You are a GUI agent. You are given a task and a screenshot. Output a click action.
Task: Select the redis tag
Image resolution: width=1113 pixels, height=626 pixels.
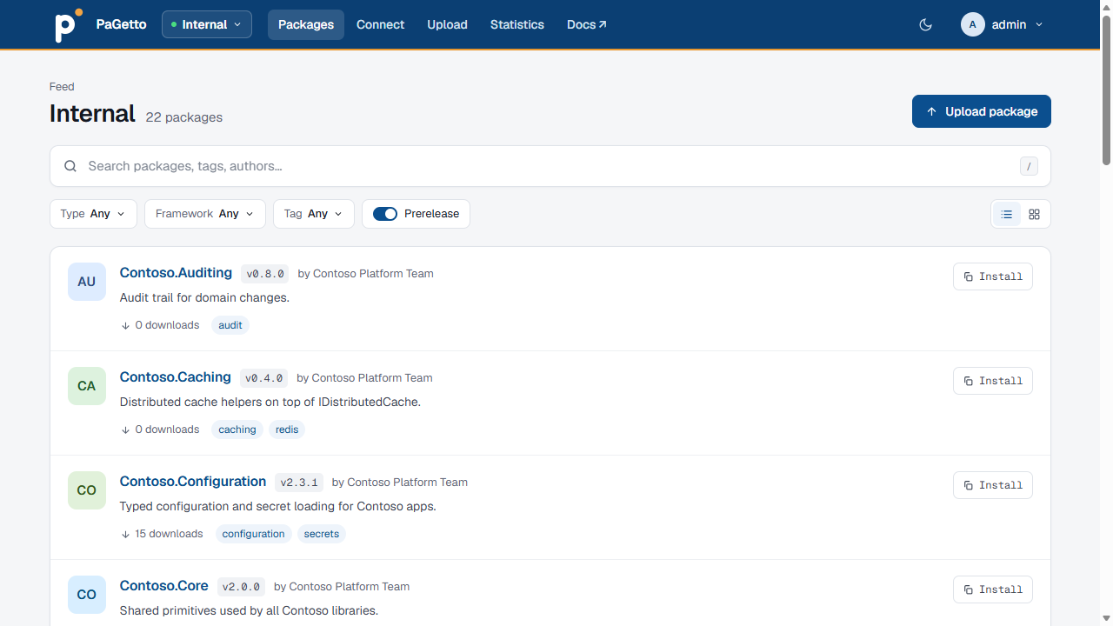(287, 430)
